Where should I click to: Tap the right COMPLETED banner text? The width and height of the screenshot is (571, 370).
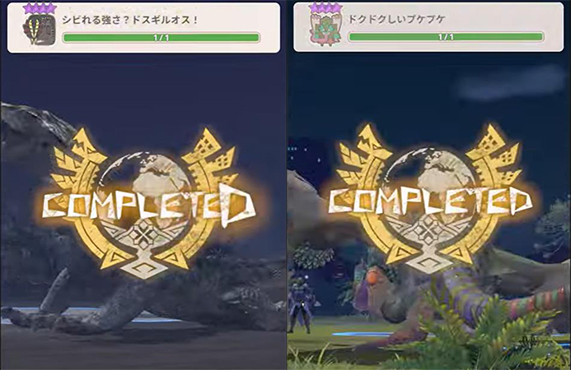[x=429, y=201]
